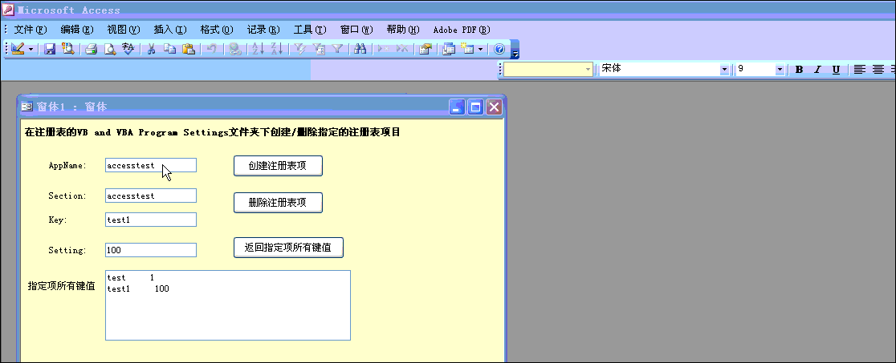Viewport: 896px width, 363px height.
Task: Click the Filter By Selection icon
Action: point(300,49)
